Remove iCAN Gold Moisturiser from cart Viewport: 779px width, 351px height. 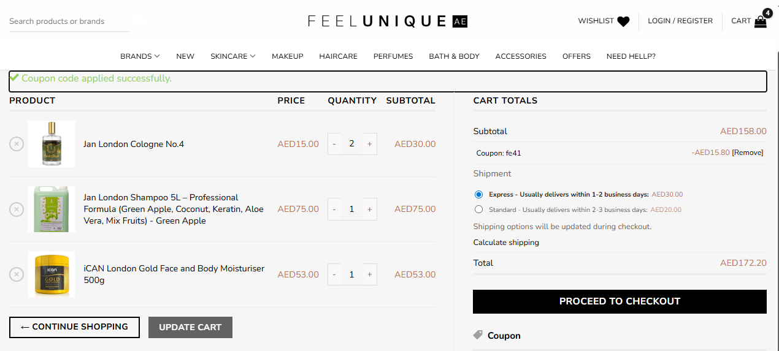click(x=17, y=274)
